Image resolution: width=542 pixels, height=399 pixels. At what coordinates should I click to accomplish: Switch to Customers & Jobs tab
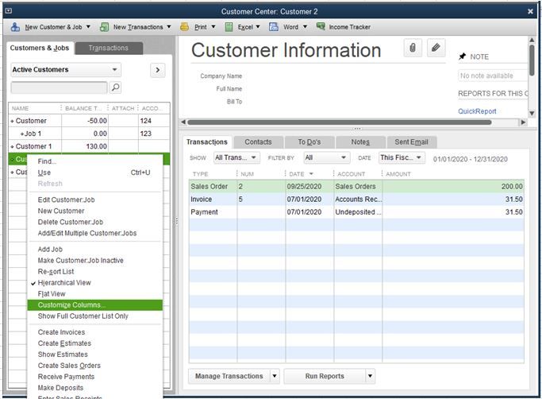pyautogui.click(x=40, y=48)
